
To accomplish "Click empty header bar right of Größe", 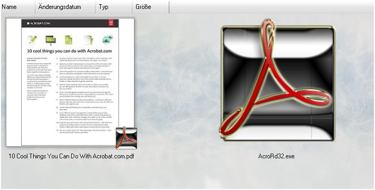I will (x=272, y=7).
